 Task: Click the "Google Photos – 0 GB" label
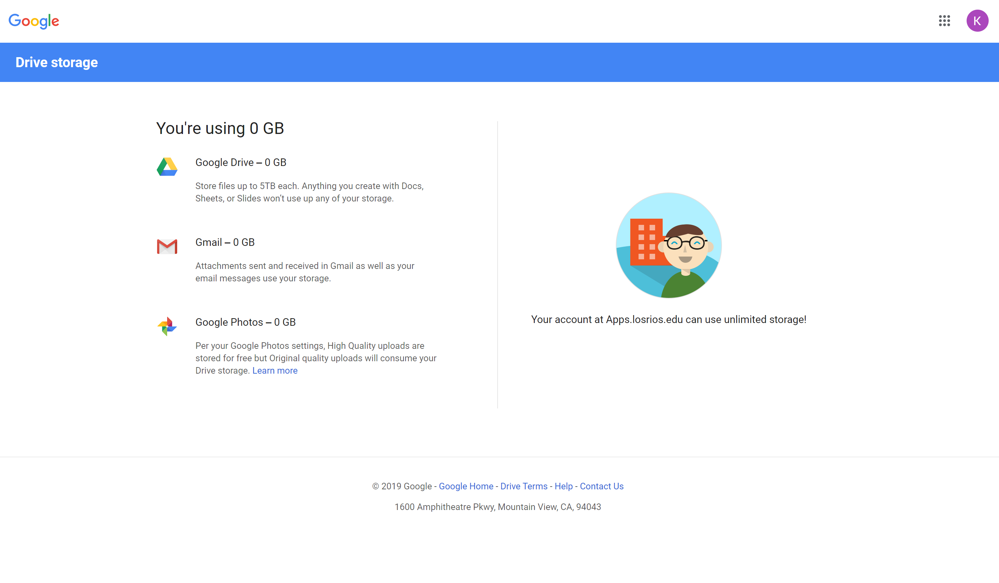click(245, 322)
